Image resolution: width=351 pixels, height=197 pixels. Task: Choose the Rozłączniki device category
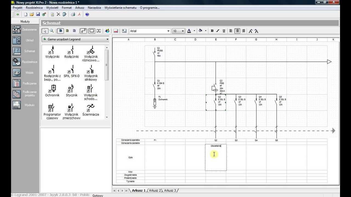(x=72, y=52)
